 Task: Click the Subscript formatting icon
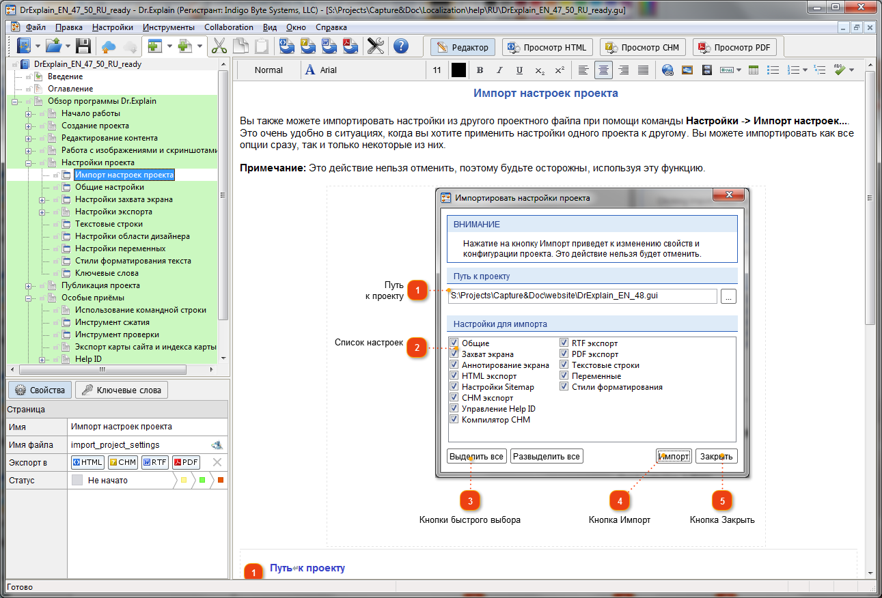click(540, 70)
